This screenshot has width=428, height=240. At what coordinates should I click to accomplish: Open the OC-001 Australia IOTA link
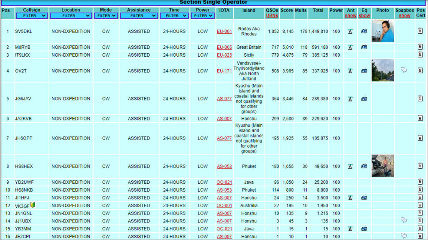coord(224,205)
